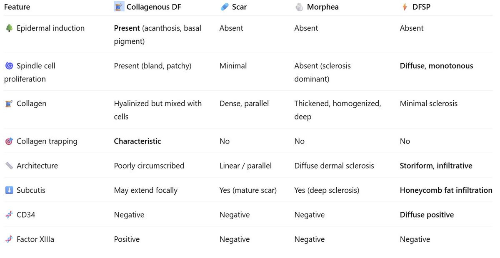Click the tree icon beside Epidermal induction

tap(9, 28)
